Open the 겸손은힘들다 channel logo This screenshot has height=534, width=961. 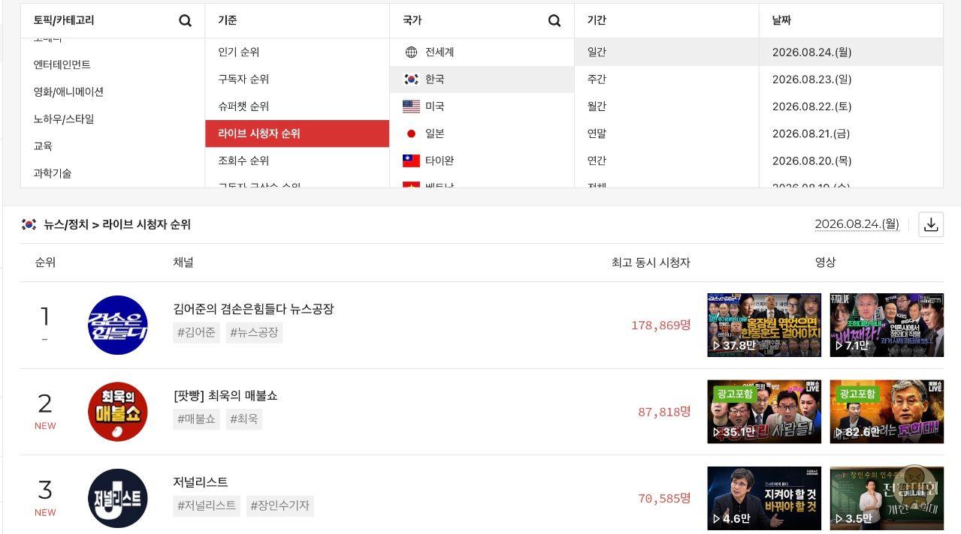(x=117, y=325)
